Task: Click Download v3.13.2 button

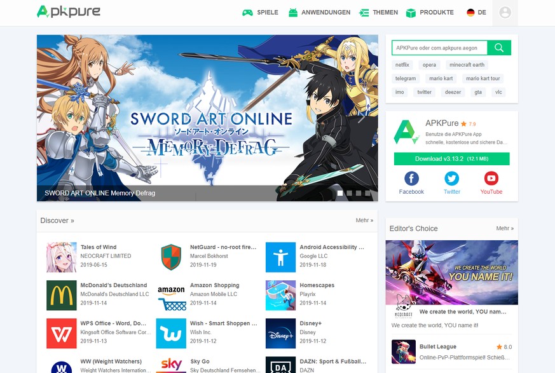Action: (451, 159)
